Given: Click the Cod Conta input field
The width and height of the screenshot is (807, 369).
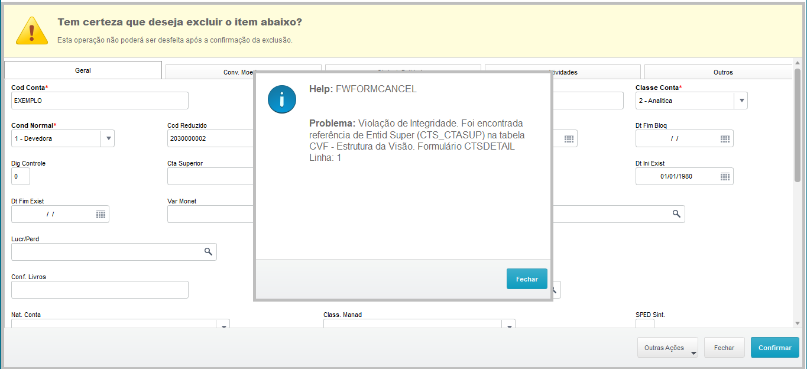Looking at the screenshot, I should point(99,101).
